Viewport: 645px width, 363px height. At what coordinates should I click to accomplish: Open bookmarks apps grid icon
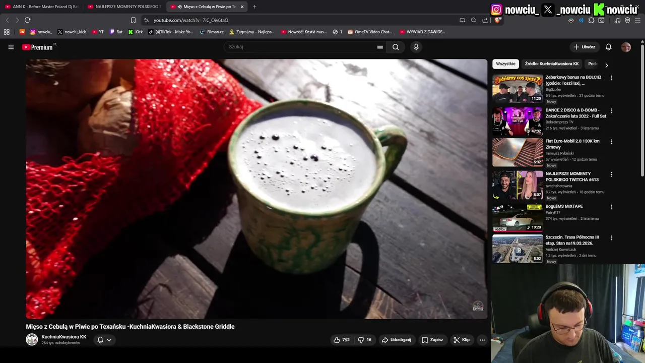[7, 32]
